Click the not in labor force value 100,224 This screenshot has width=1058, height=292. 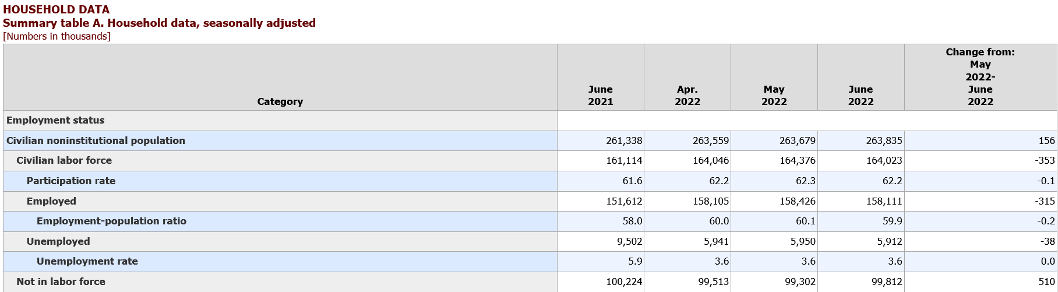click(x=624, y=282)
